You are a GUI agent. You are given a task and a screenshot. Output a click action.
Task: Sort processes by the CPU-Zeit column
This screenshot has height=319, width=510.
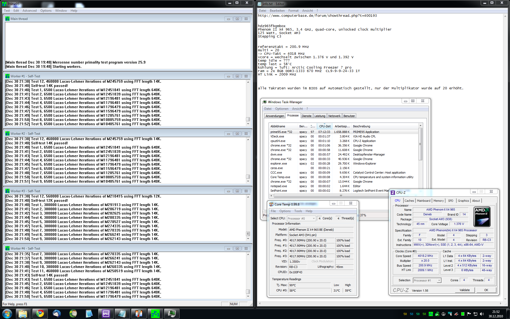[x=325, y=126]
